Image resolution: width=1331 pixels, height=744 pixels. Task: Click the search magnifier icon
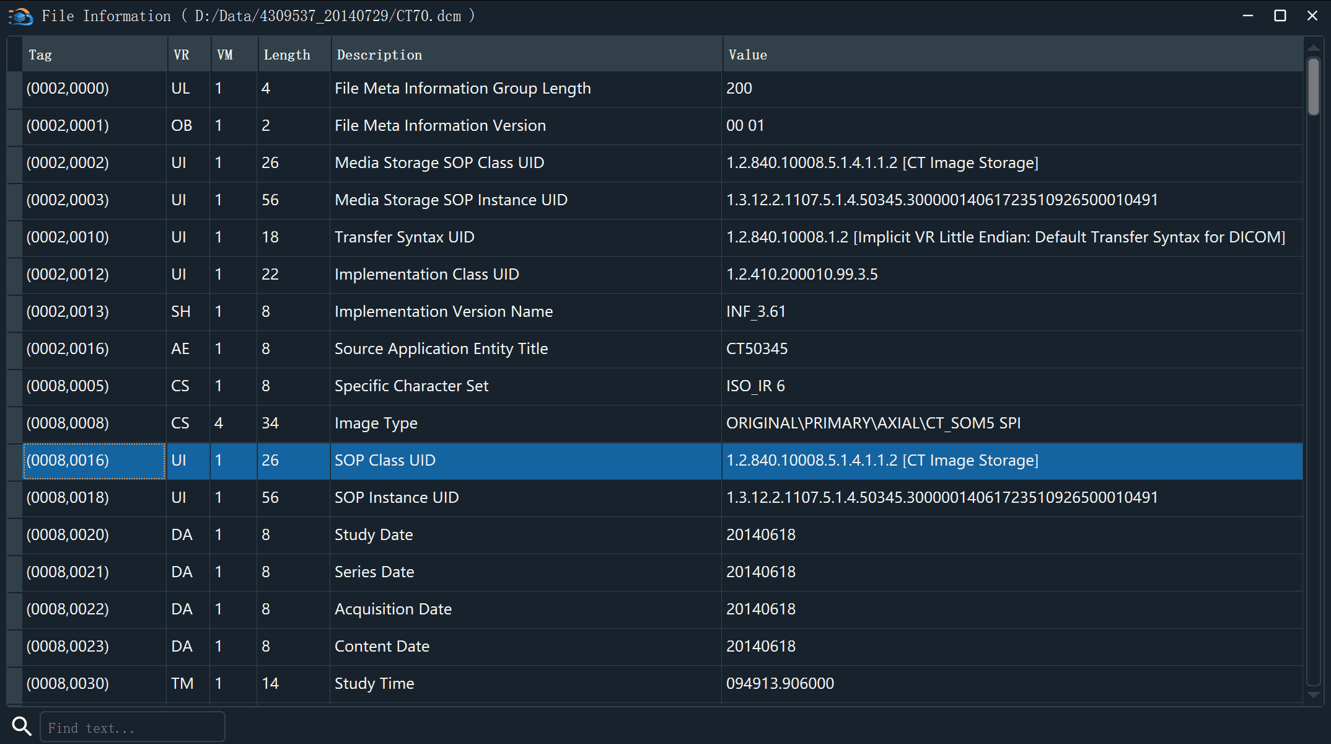[22, 726]
